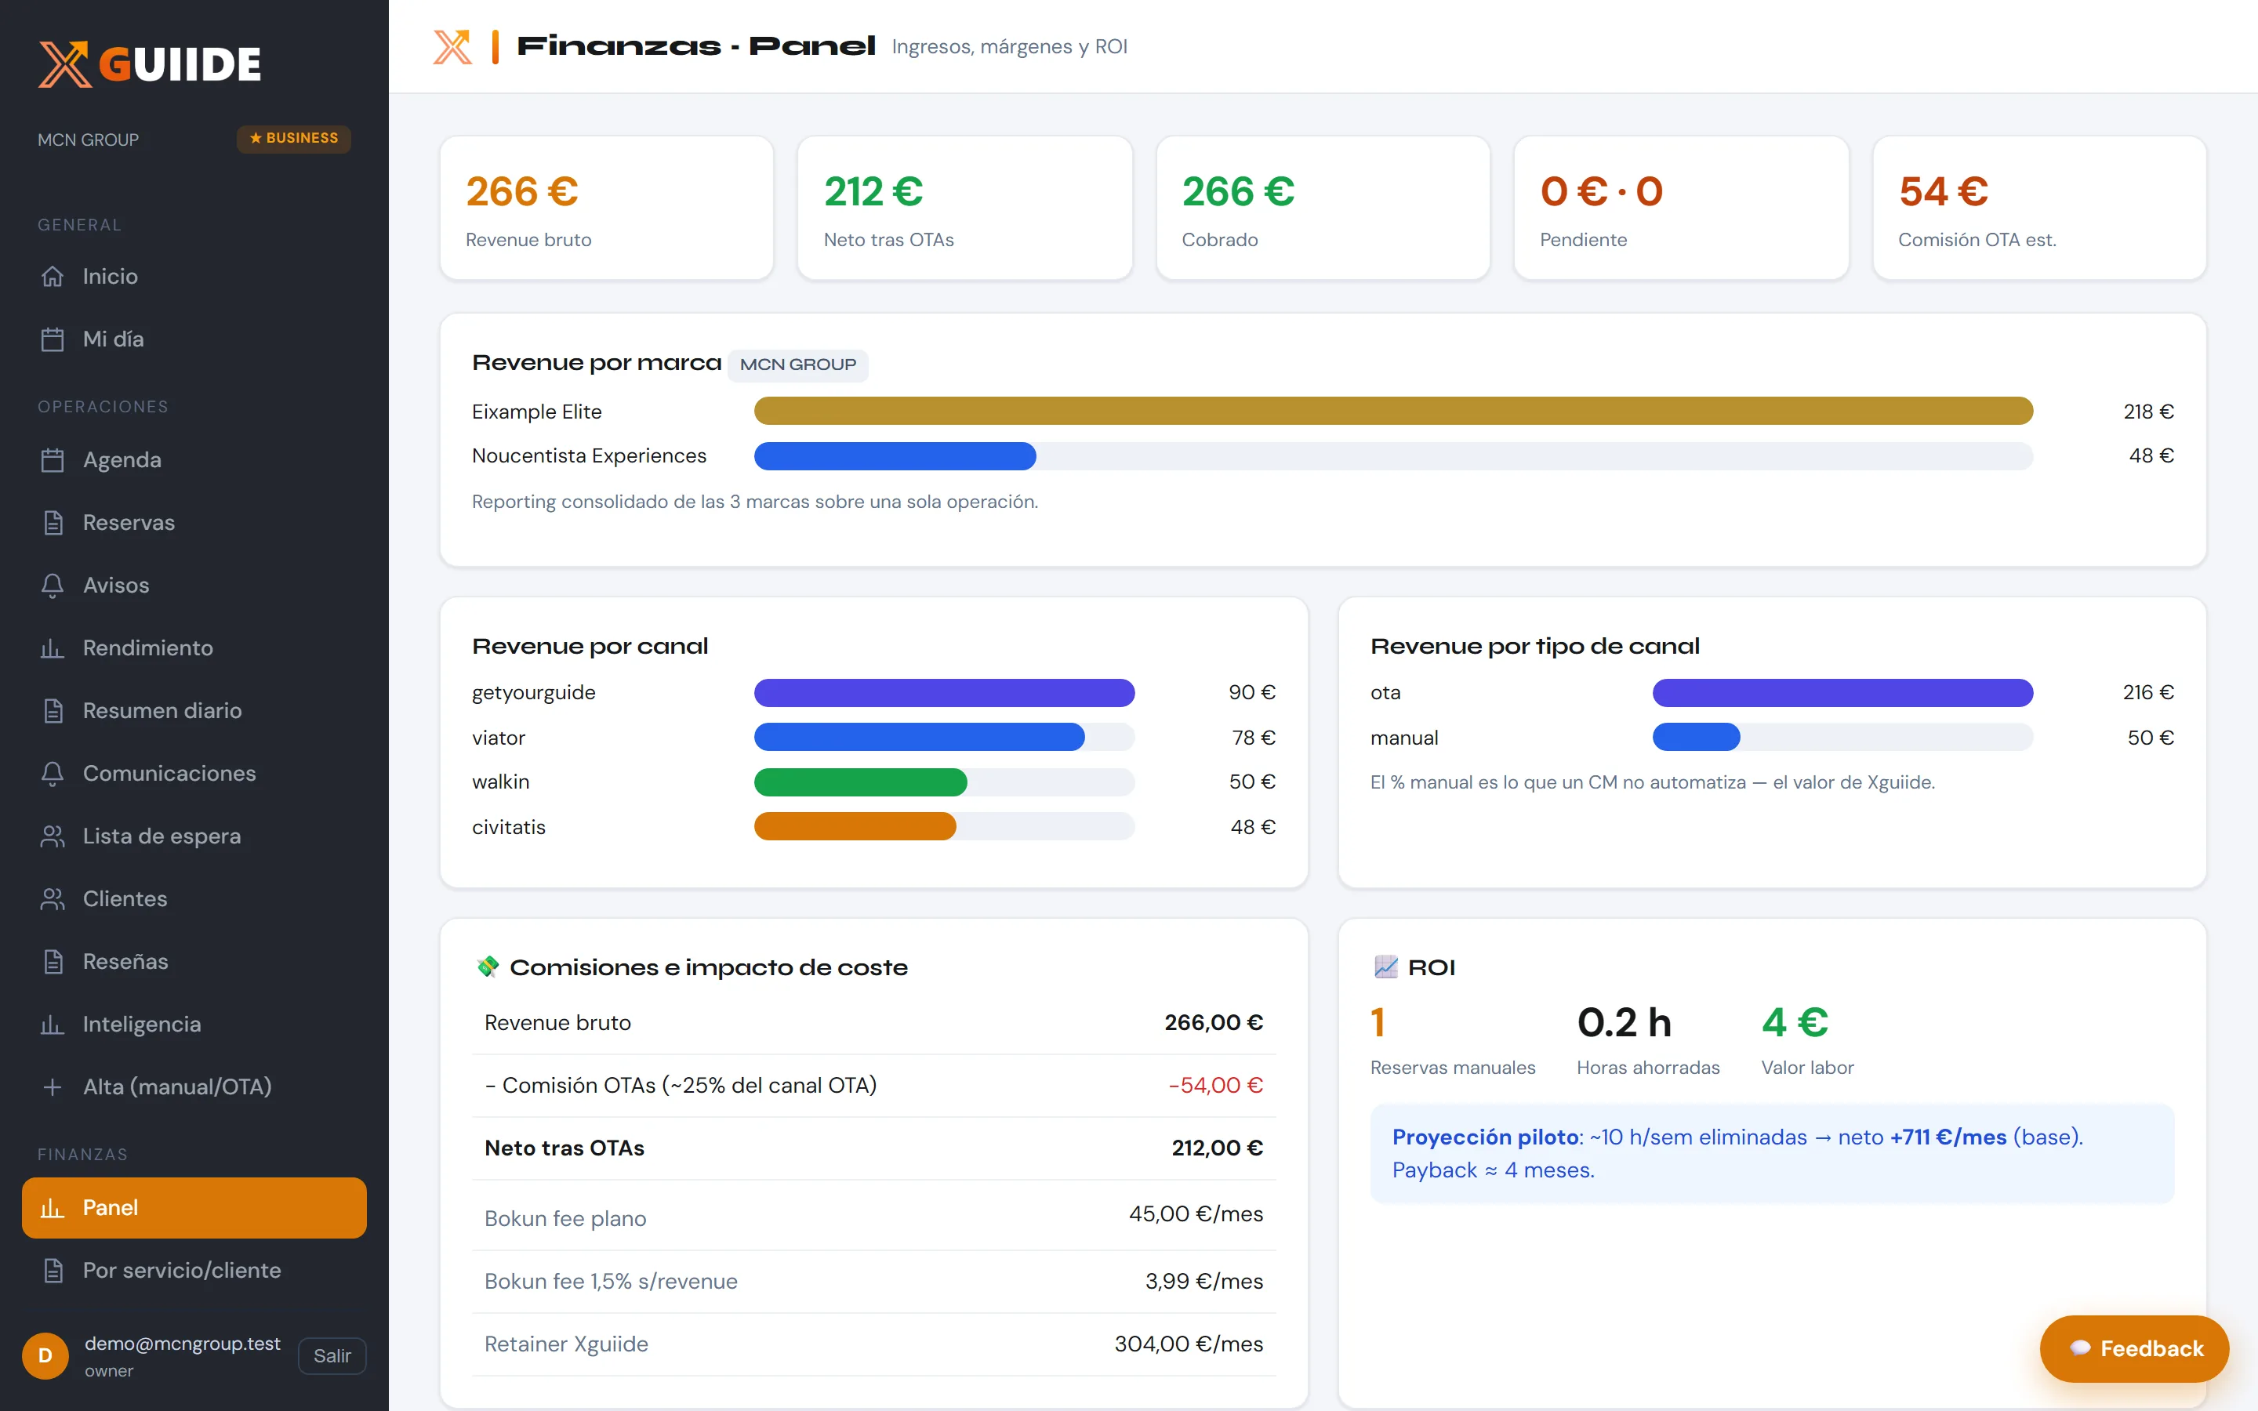The image size is (2258, 1411).
Task: Click the Inicio home icon
Action: 53,276
